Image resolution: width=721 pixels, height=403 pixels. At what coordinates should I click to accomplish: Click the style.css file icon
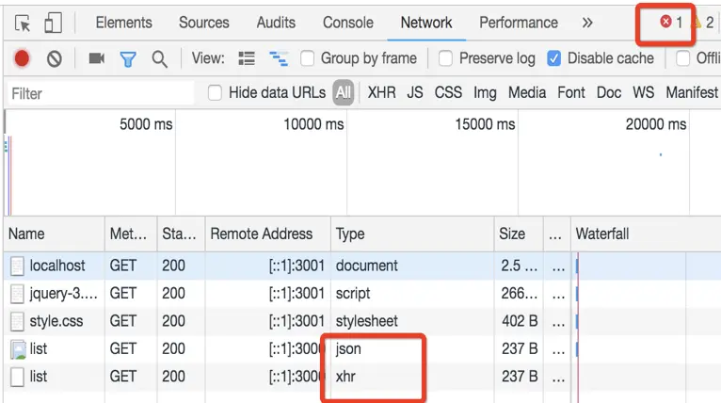(x=17, y=321)
